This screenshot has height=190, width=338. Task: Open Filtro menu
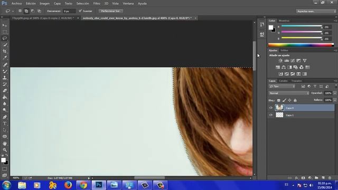coord(97,4)
